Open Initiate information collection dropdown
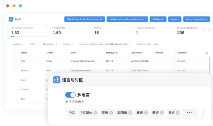 click(x=127, y=19)
